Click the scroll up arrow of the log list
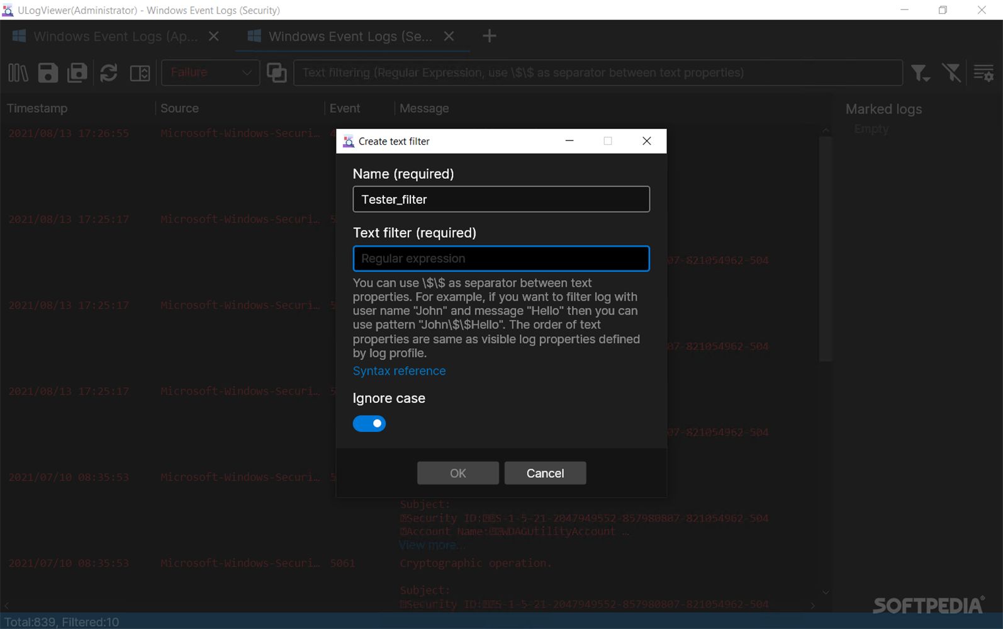 pyautogui.click(x=826, y=130)
